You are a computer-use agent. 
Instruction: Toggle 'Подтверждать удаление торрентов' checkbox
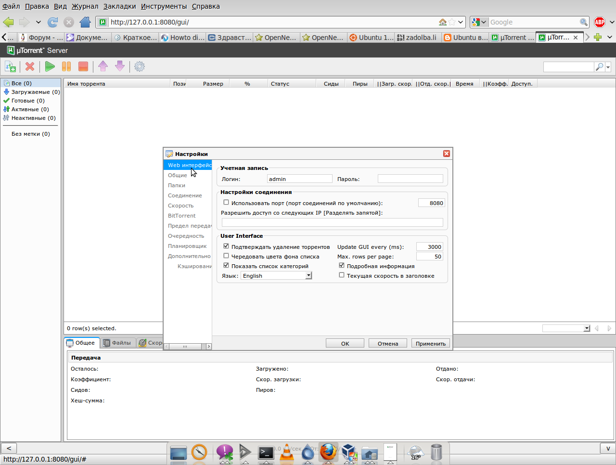[x=226, y=246]
